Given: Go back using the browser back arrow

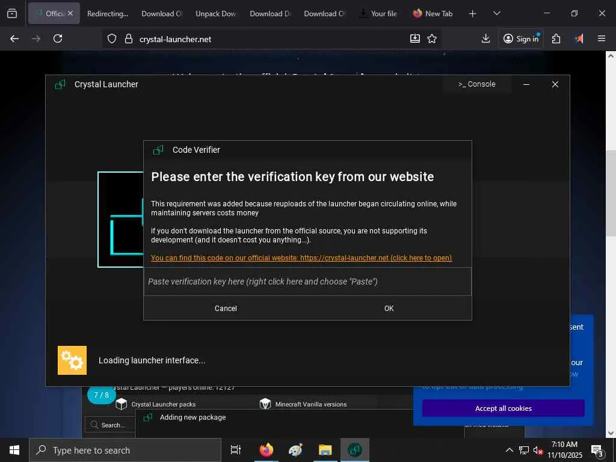Looking at the screenshot, I should [14, 38].
